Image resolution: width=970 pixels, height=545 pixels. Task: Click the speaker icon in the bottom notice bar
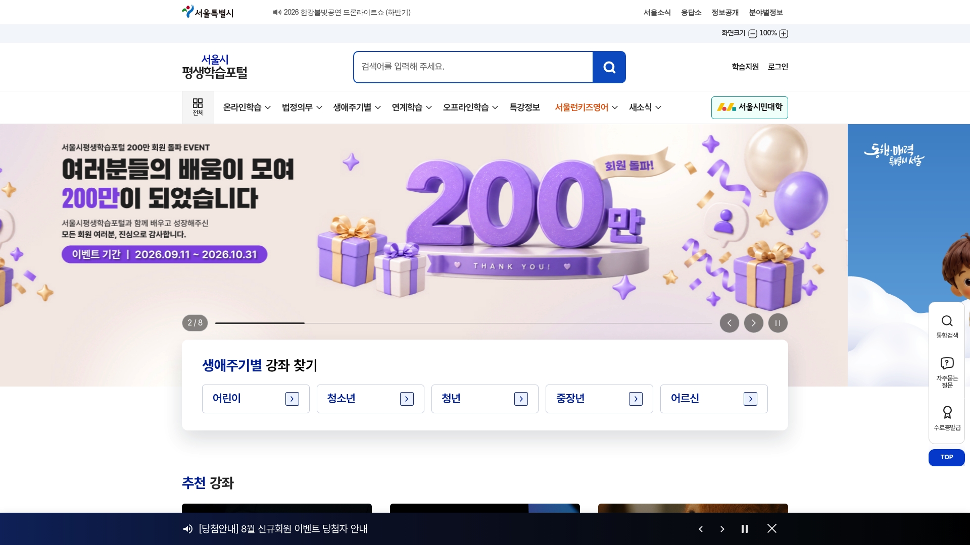pos(188,529)
